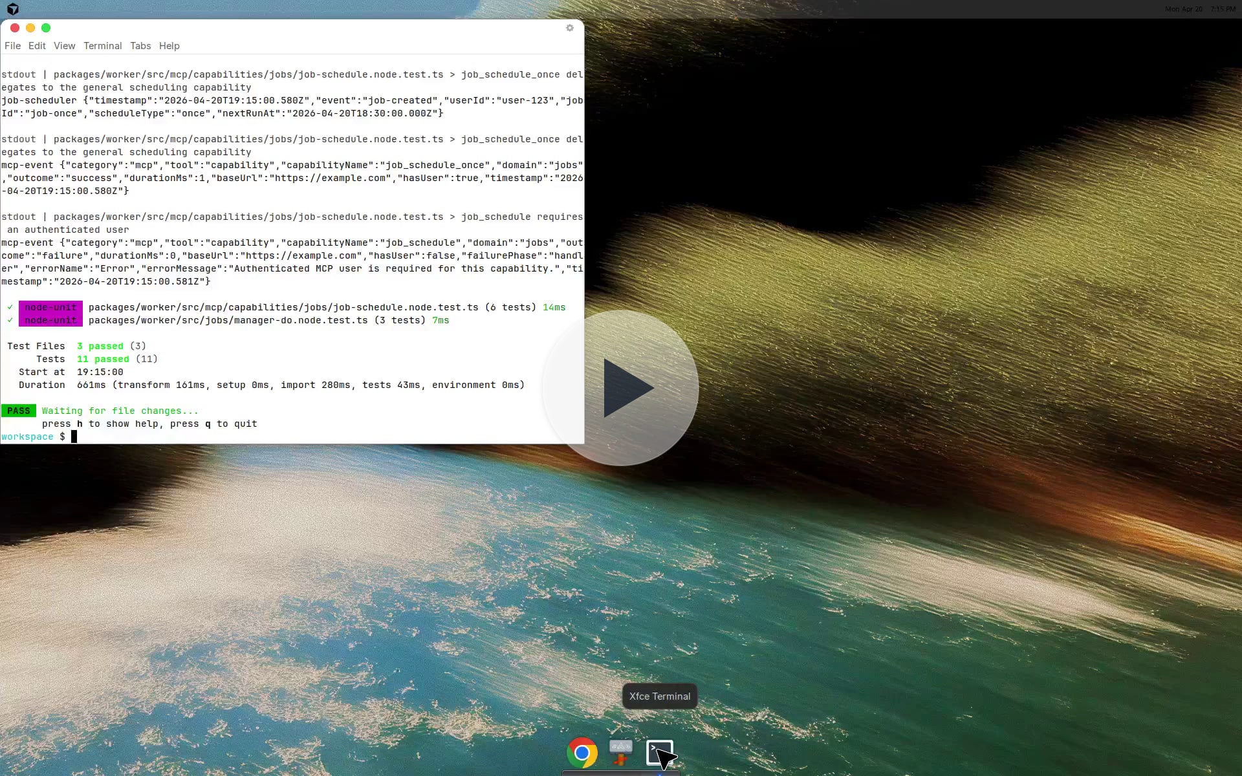Open the Xfce Terminal dock icon

(660, 753)
